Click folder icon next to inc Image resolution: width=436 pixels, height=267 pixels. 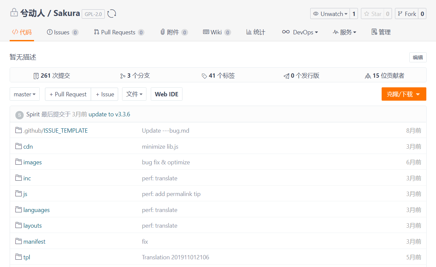[19, 178]
